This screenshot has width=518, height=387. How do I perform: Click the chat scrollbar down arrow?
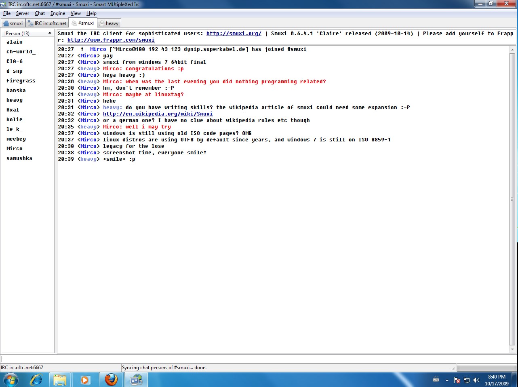point(512,349)
